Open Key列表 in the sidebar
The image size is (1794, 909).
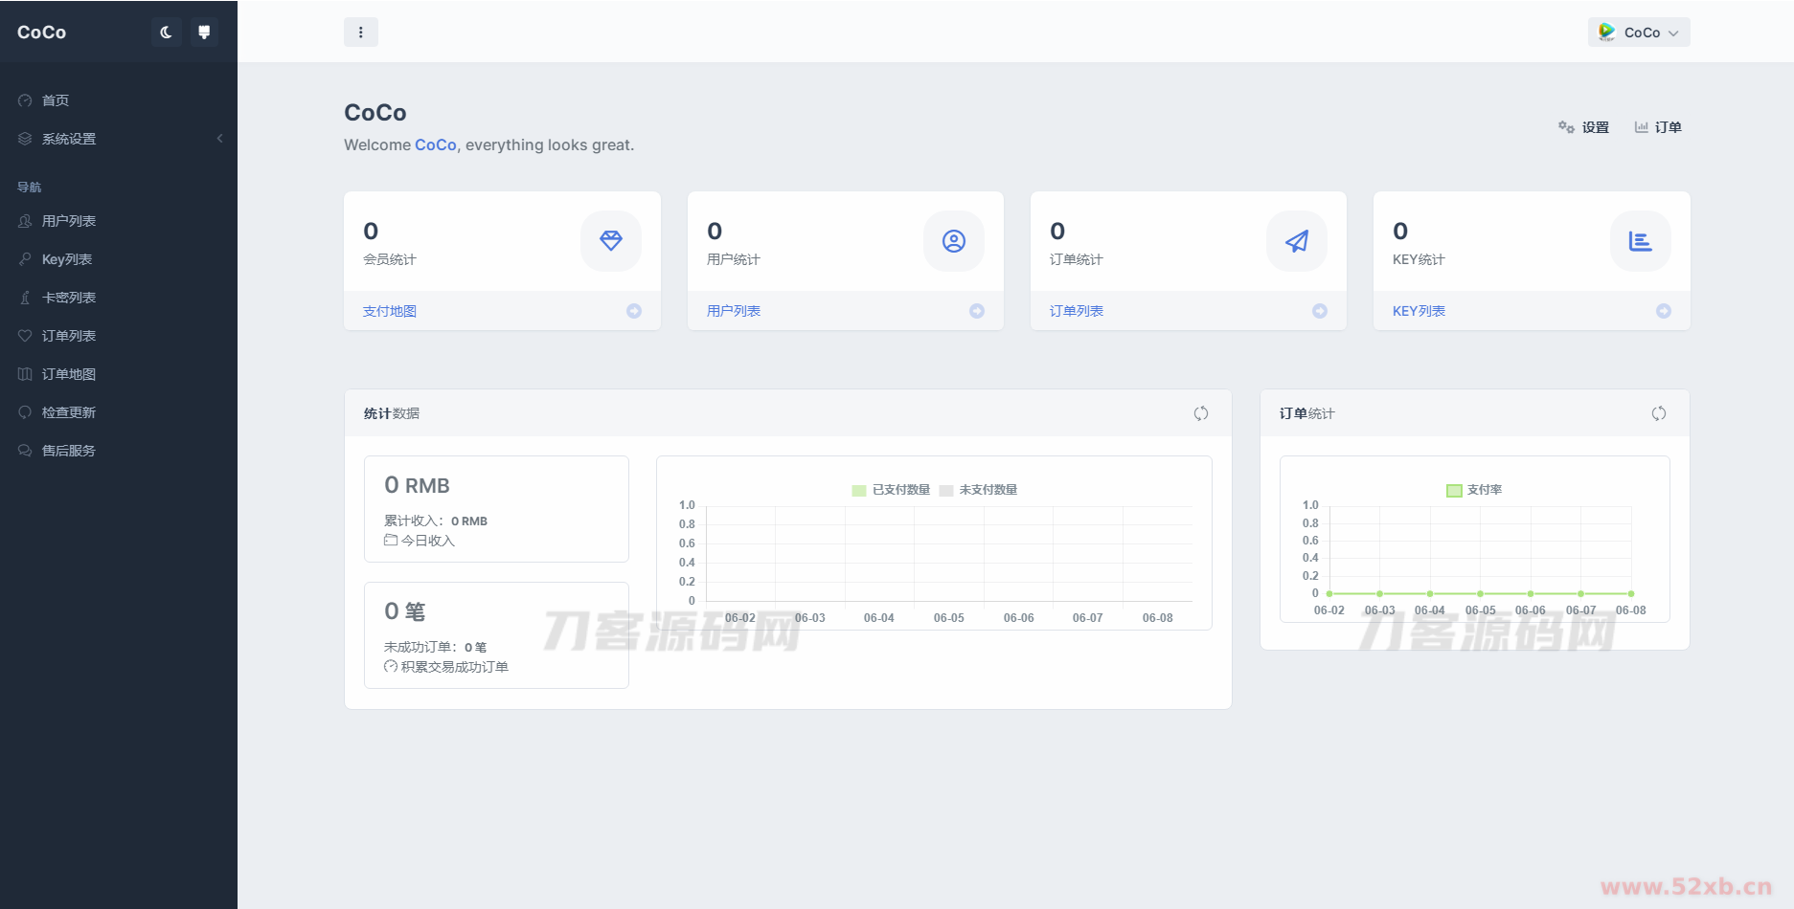pyautogui.click(x=67, y=259)
